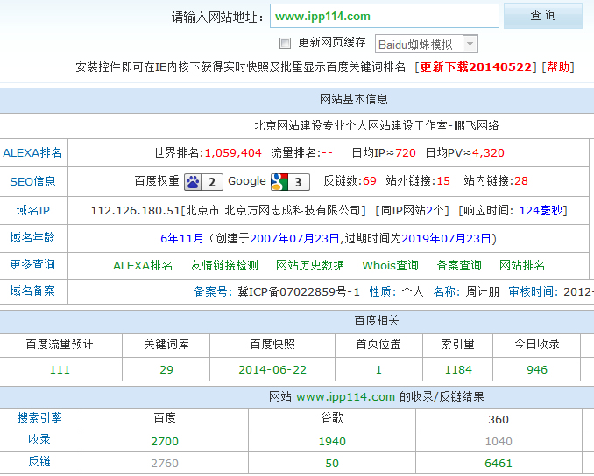Click the 谷歌 column header

click(332, 417)
